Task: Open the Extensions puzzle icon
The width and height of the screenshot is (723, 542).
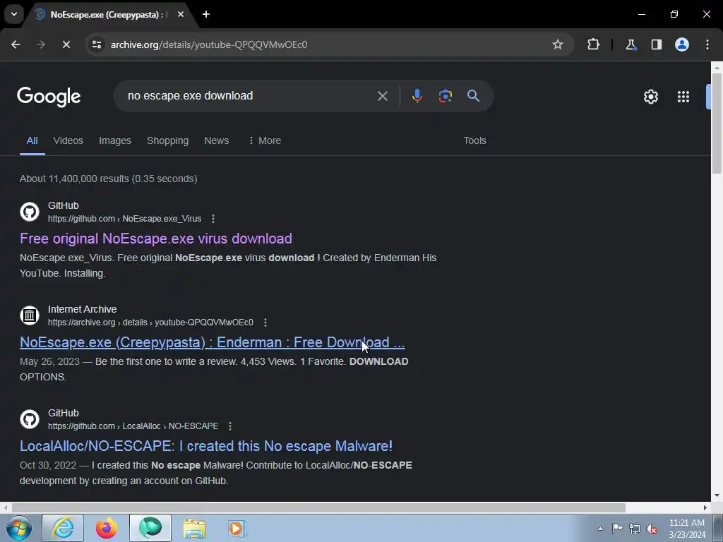Action: click(x=593, y=44)
